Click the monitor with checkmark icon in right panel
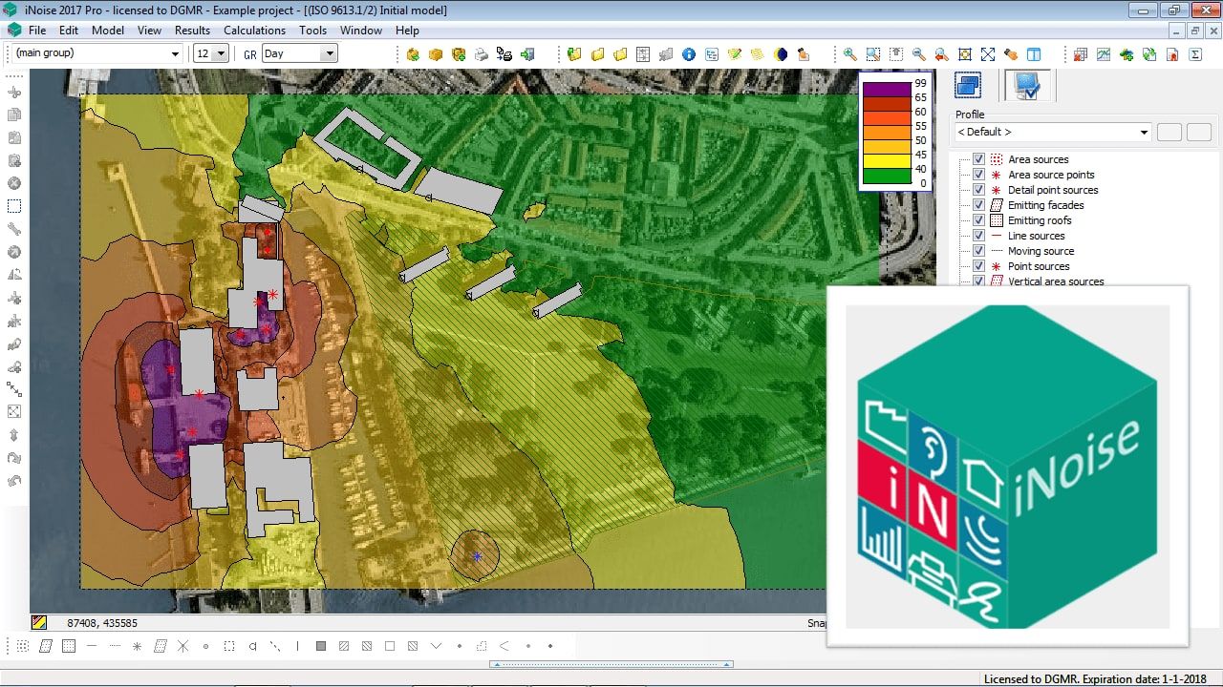The image size is (1223, 687). [x=1027, y=86]
